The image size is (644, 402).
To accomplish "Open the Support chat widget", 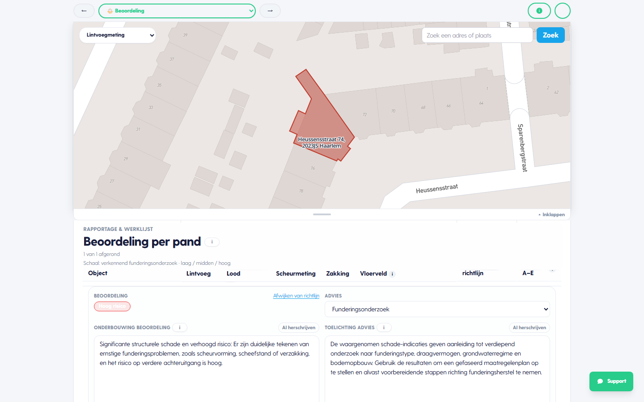I will [611, 381].
